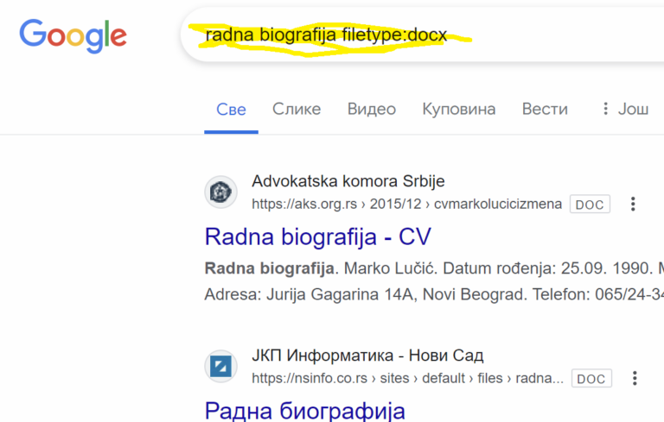Go to the Куповина tab
The height and width of the screenshot is (422, 664).
point(458,109)
